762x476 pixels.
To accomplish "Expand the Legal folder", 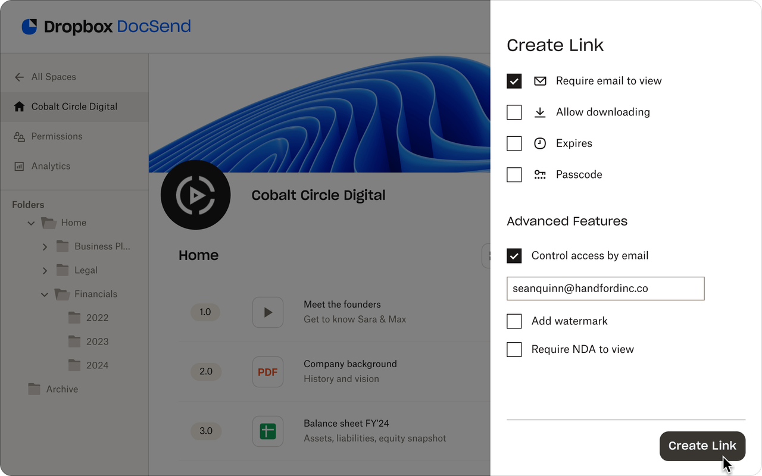I will coord(45,270).
